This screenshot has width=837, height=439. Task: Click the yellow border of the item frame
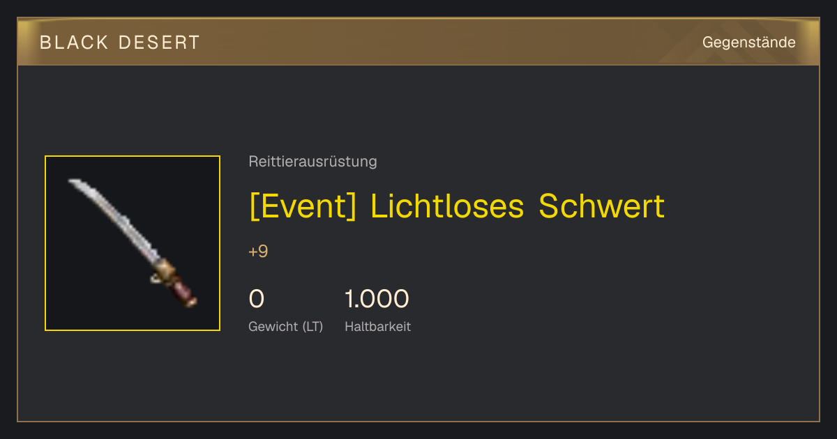point(133,156)
